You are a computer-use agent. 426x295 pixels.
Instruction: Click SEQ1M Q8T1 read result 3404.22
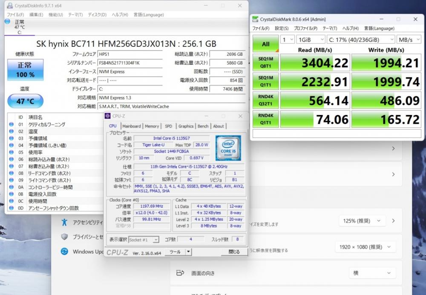(315, 63)
